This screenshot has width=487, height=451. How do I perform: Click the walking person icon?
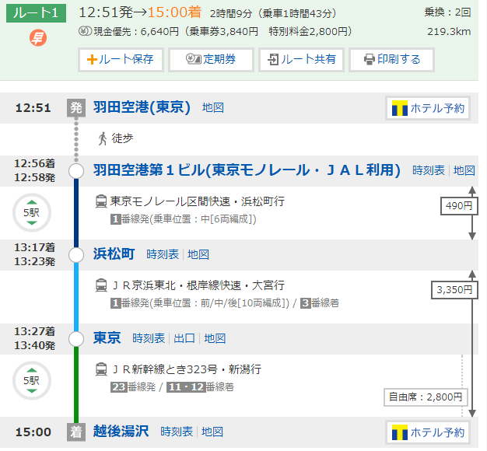[102, 138]
